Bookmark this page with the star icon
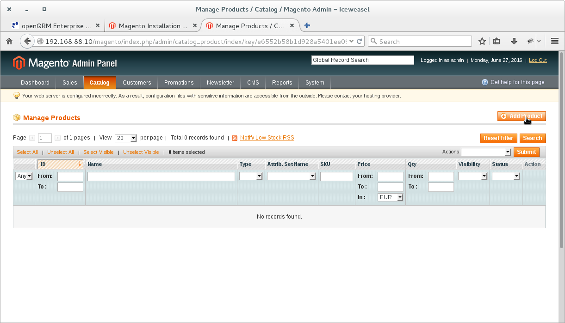565x323 pixels. 482,41
